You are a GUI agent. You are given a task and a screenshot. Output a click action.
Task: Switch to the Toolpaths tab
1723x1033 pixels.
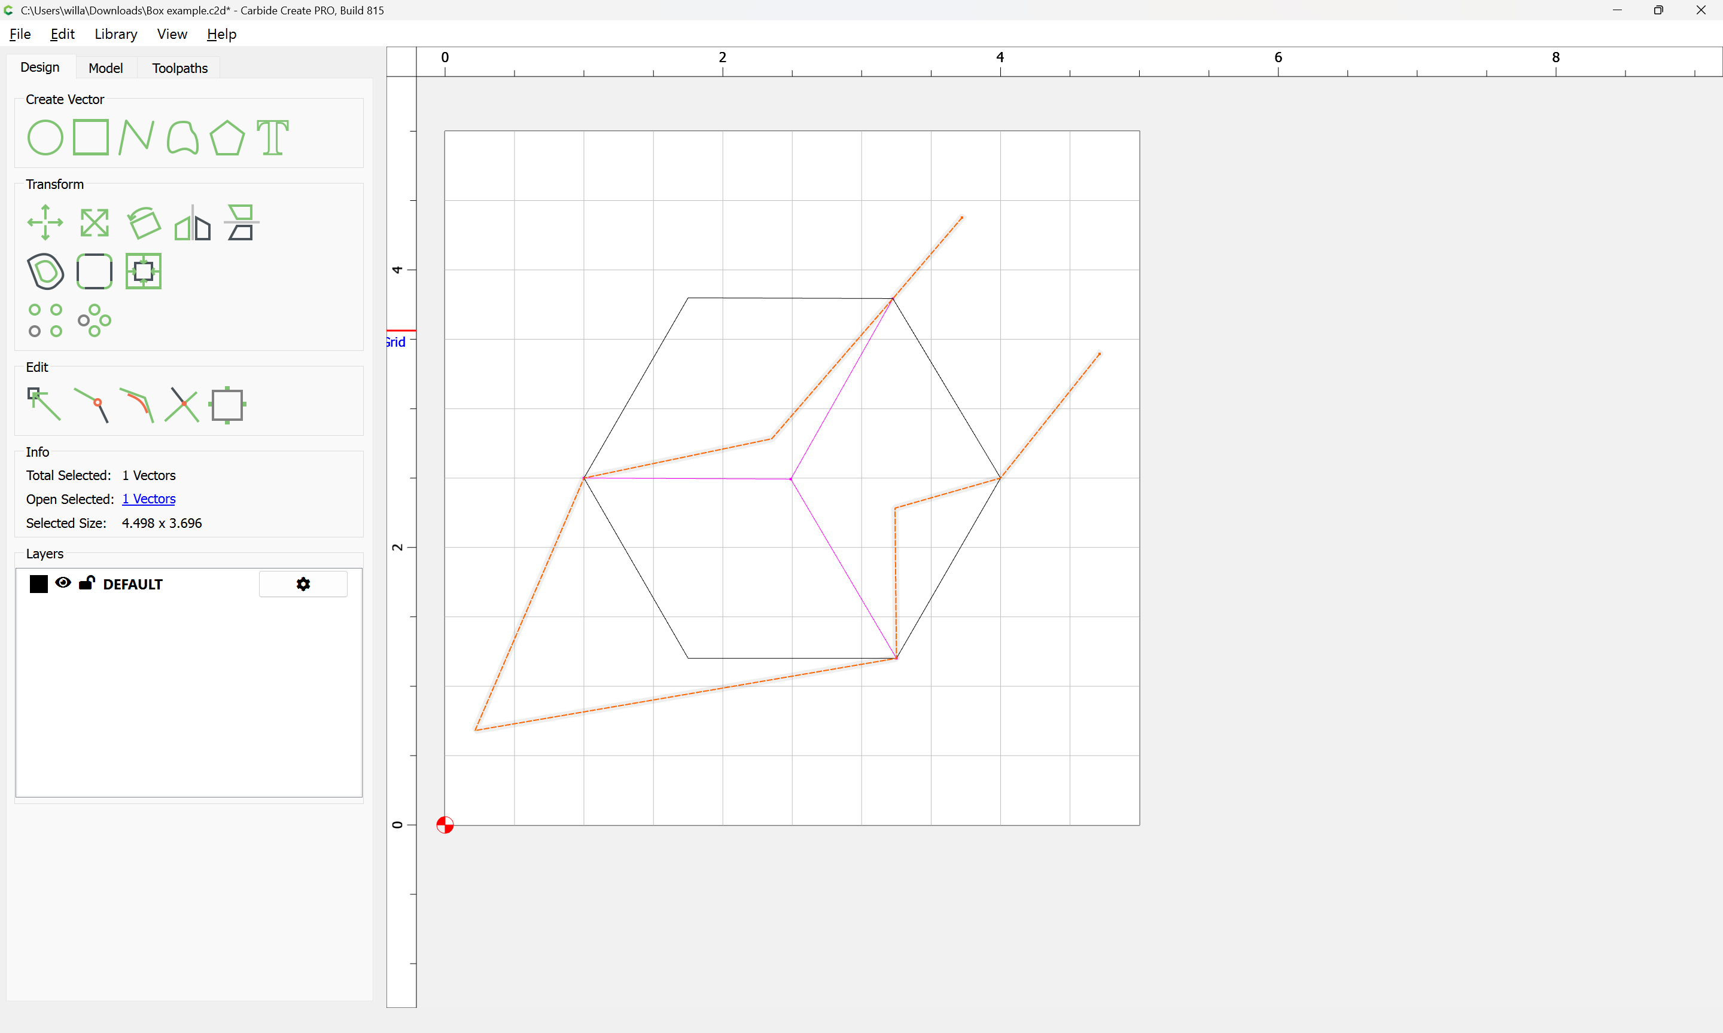[x=179, y=68]
